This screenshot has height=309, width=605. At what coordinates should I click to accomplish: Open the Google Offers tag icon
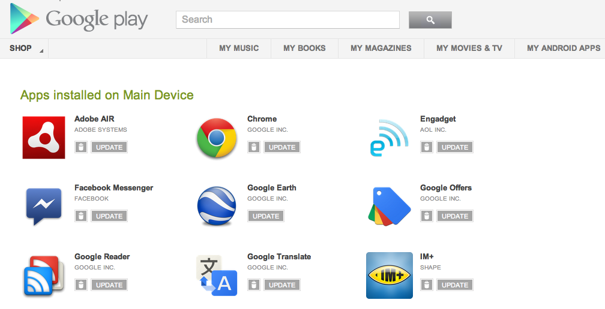tap(389, 207)
